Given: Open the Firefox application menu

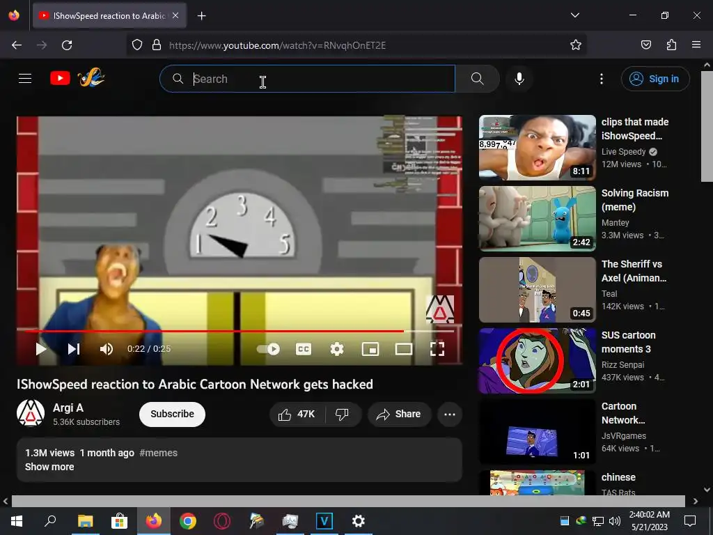Looking at the screenshot, I should pos(696,45).
